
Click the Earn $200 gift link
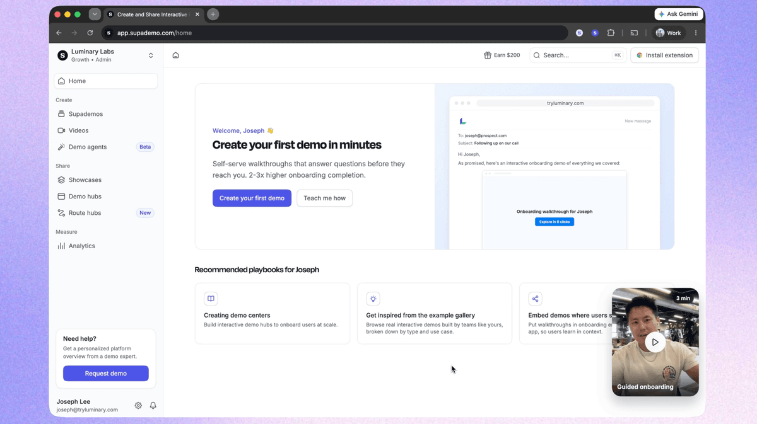[502, 55]
